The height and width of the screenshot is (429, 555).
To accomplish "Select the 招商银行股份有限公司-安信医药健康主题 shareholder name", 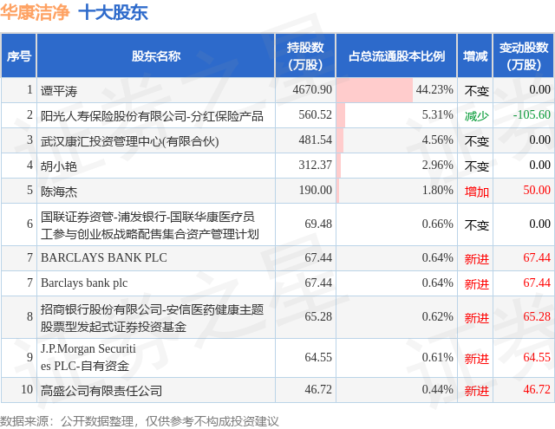I will (152, 317).
